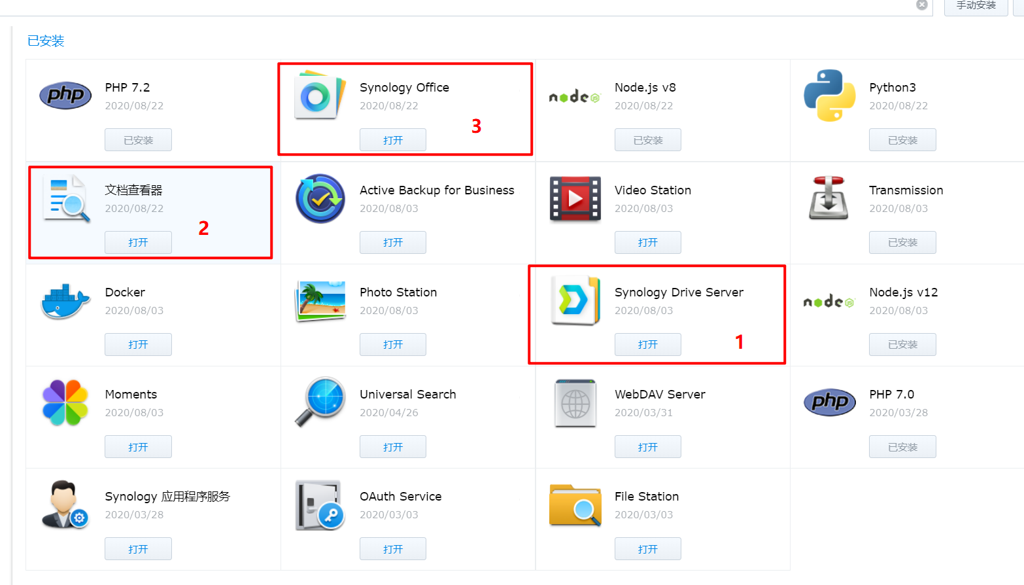This screenshot has height=585, width=1024.
Task: Click the Node.js v12 logo
Action: 829,302
